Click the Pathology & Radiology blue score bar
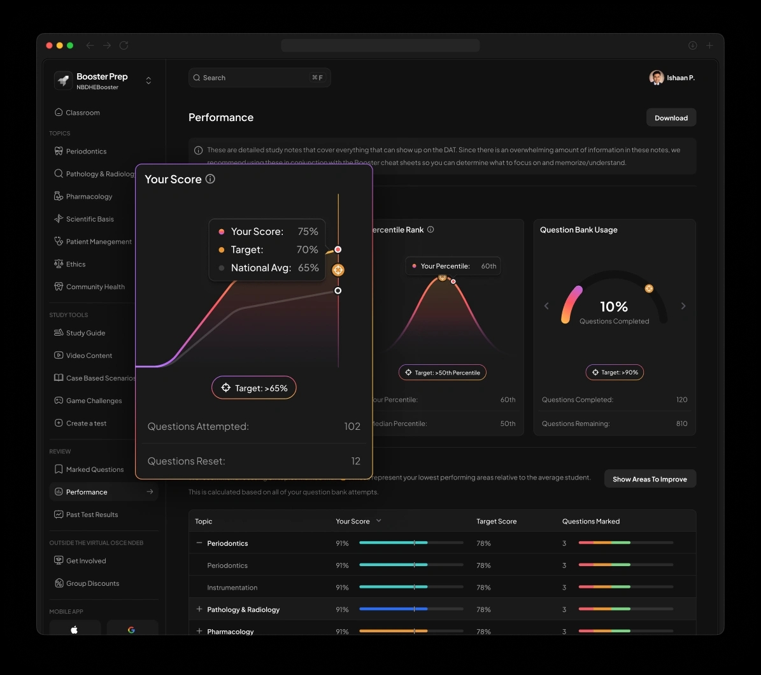This screenshot has height=675, width=761. coord(411,609)
